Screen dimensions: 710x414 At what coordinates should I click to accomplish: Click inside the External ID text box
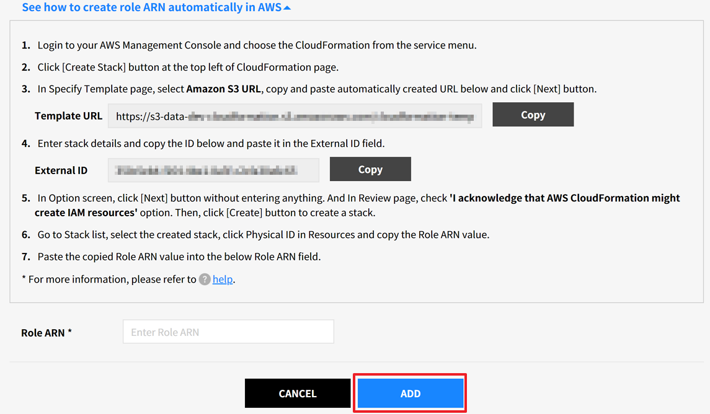point(213,170)
